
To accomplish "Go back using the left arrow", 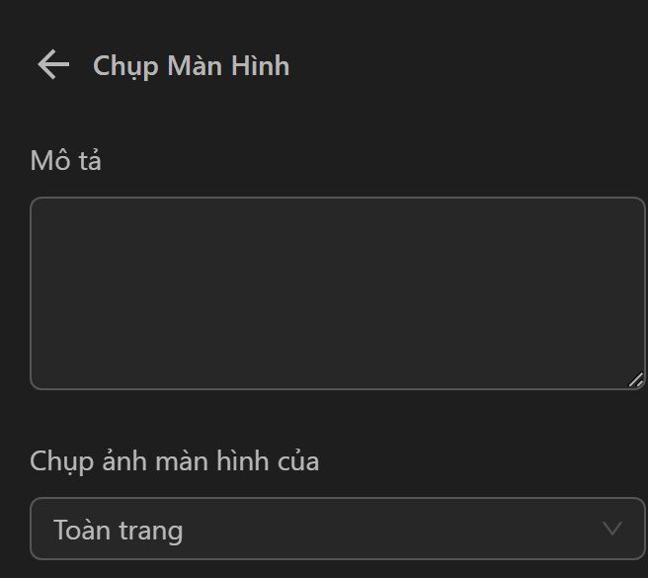I will pyautogui.click(x=53, y=65).
